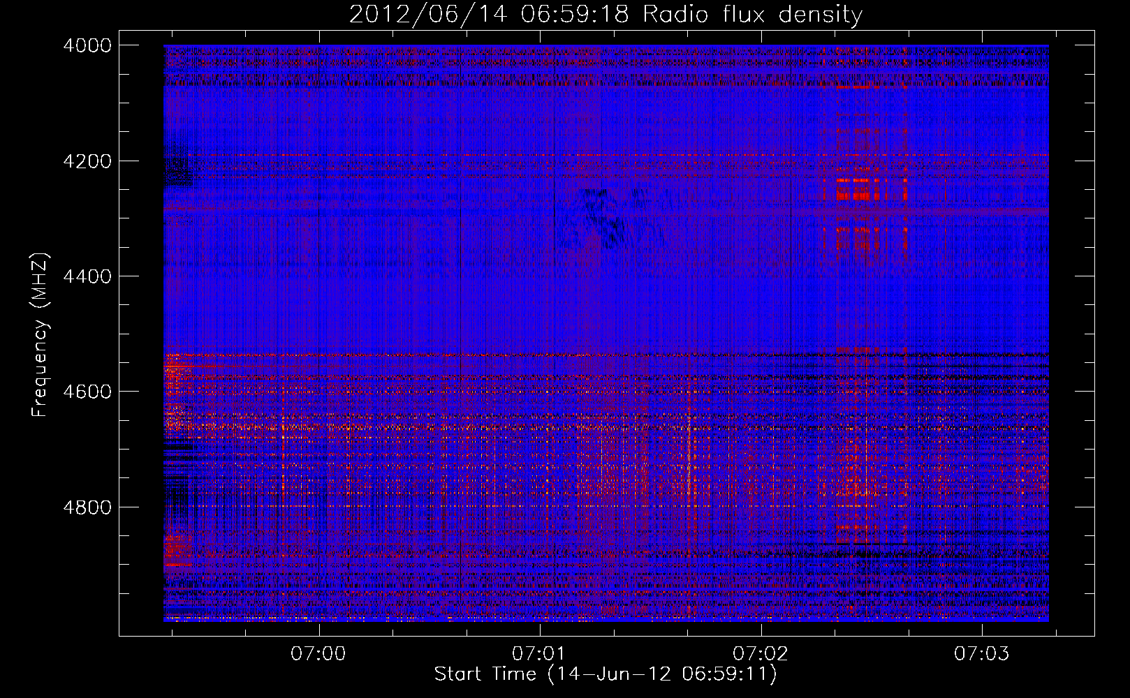
Task: Select the "Frequency (MHZ)" axis label
Action: [x=41, y=335]
